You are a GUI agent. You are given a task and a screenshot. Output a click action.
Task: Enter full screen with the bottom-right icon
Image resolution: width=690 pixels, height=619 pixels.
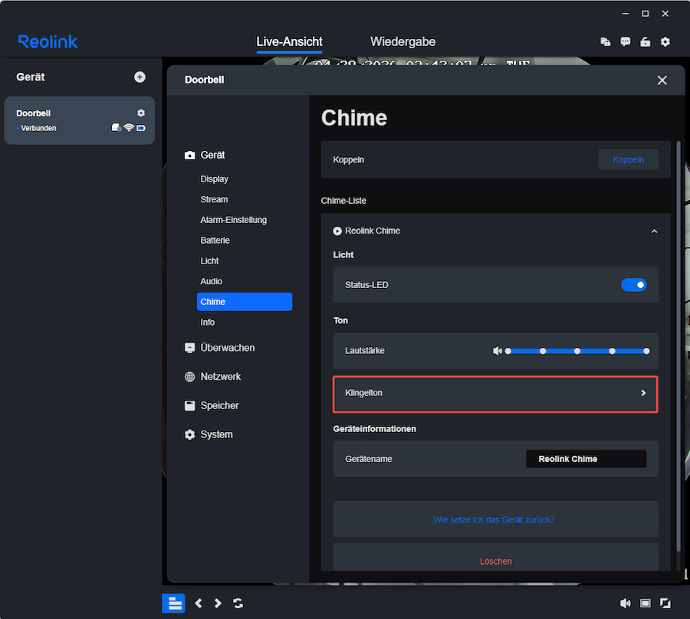pos(665,603)
